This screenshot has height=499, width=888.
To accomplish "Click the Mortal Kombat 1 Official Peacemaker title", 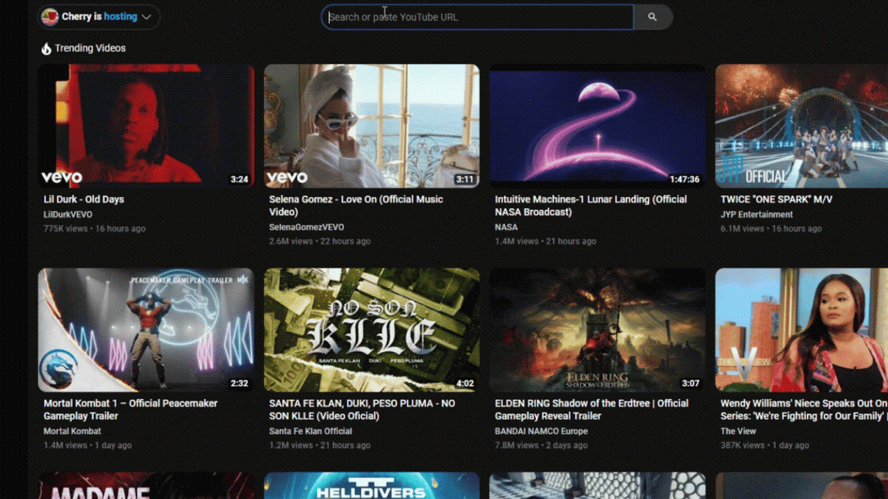I will [x=130, y=410].
